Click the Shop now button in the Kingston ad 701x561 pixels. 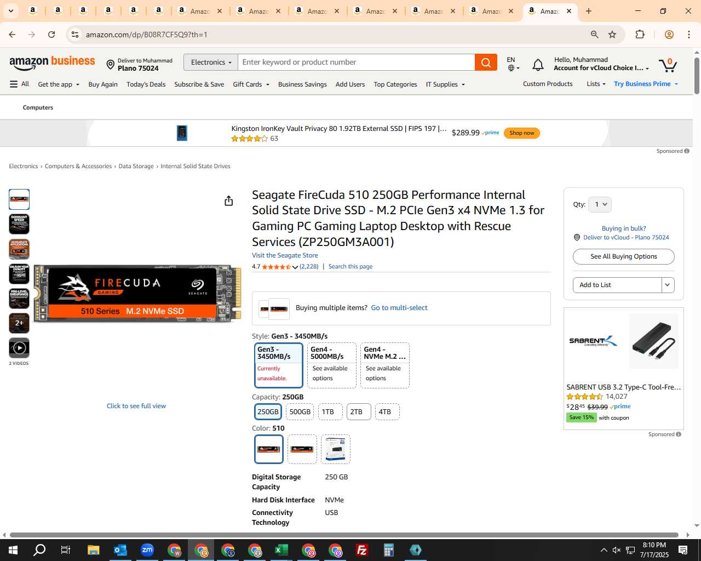pos(521,133)
